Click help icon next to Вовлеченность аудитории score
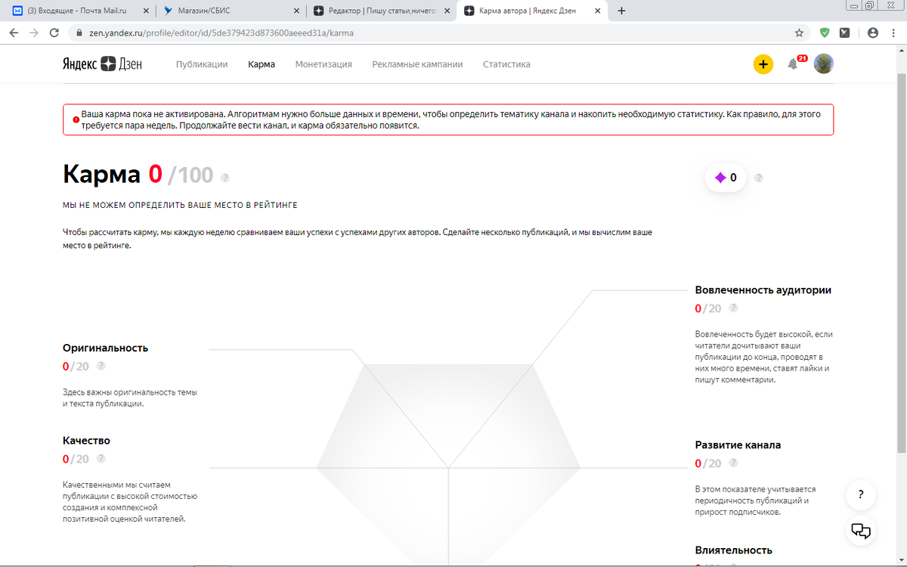907x567 pixels. tap(733, 308)
